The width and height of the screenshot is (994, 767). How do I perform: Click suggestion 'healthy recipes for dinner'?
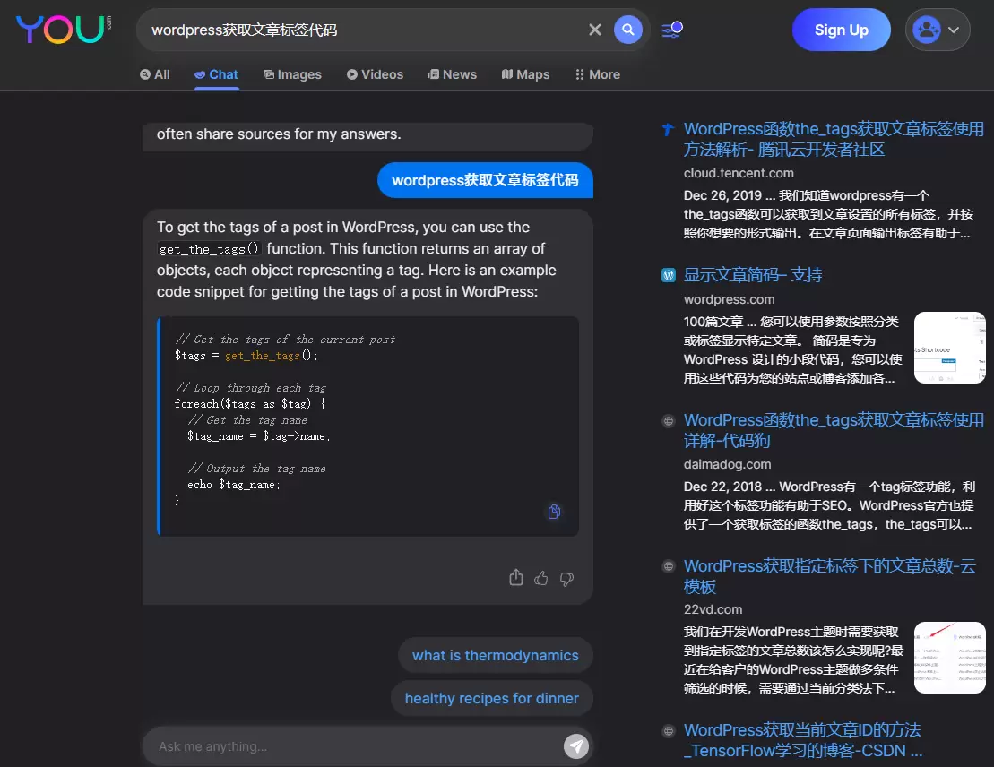pyautogui.click(x=491, y=699)
